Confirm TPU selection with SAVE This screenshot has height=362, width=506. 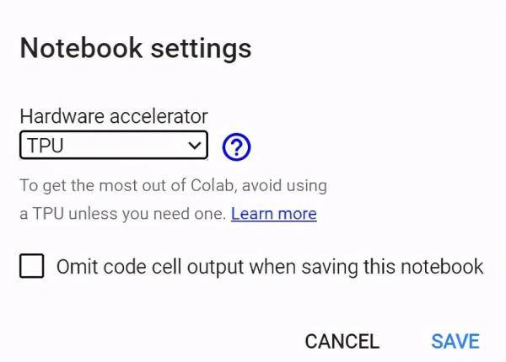455,342
